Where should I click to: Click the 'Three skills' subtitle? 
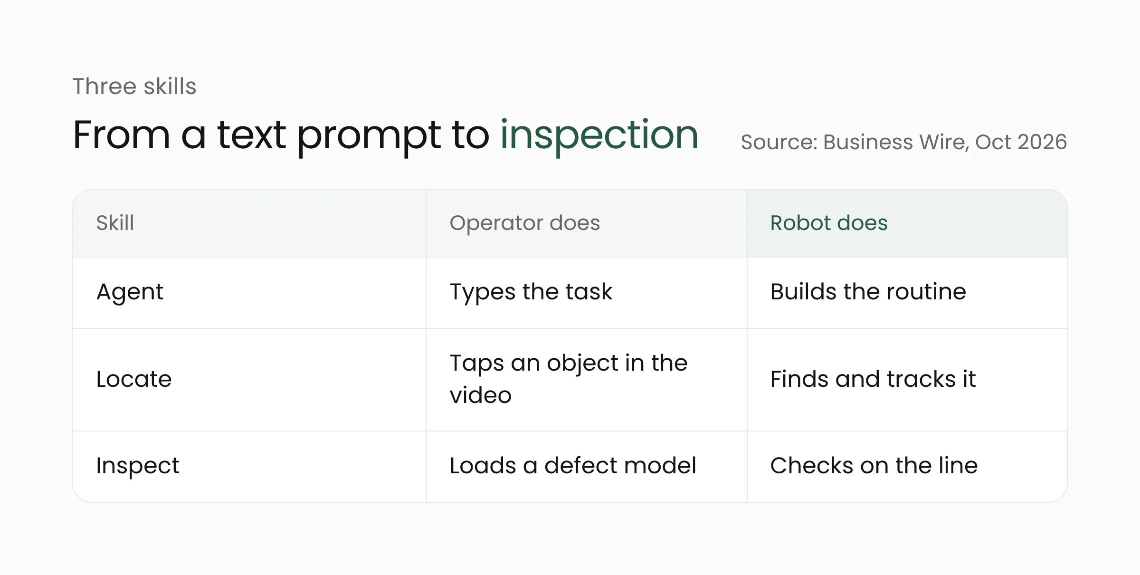pos(134,86)
